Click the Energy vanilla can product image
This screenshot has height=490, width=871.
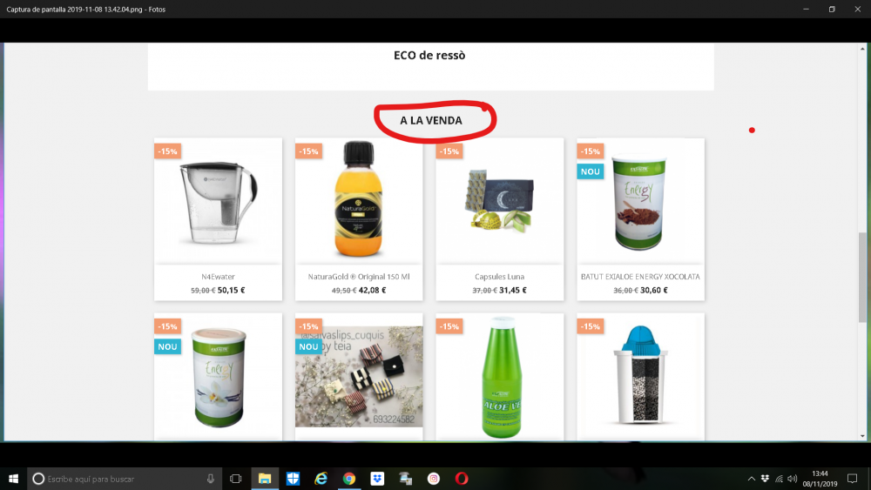[219, 377]
